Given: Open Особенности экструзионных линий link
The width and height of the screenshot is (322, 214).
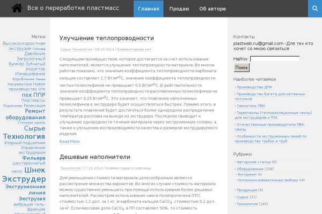Looking at the screenshot, I should coord(270,139).
